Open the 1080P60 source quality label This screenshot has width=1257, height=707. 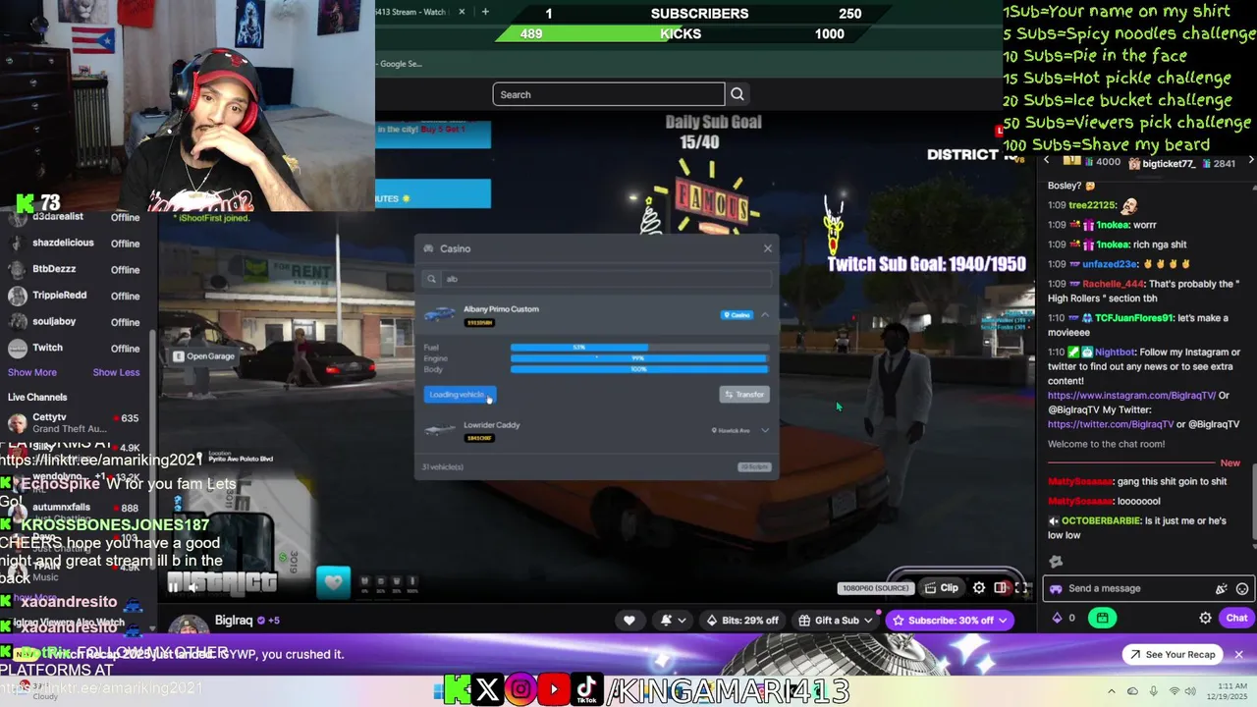coord(875,588)
